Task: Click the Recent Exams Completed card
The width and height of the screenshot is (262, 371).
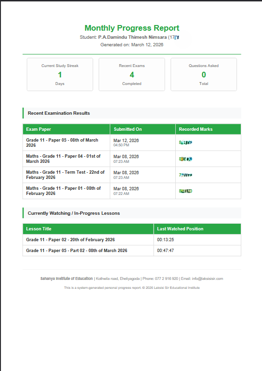Action: (132, 74)
